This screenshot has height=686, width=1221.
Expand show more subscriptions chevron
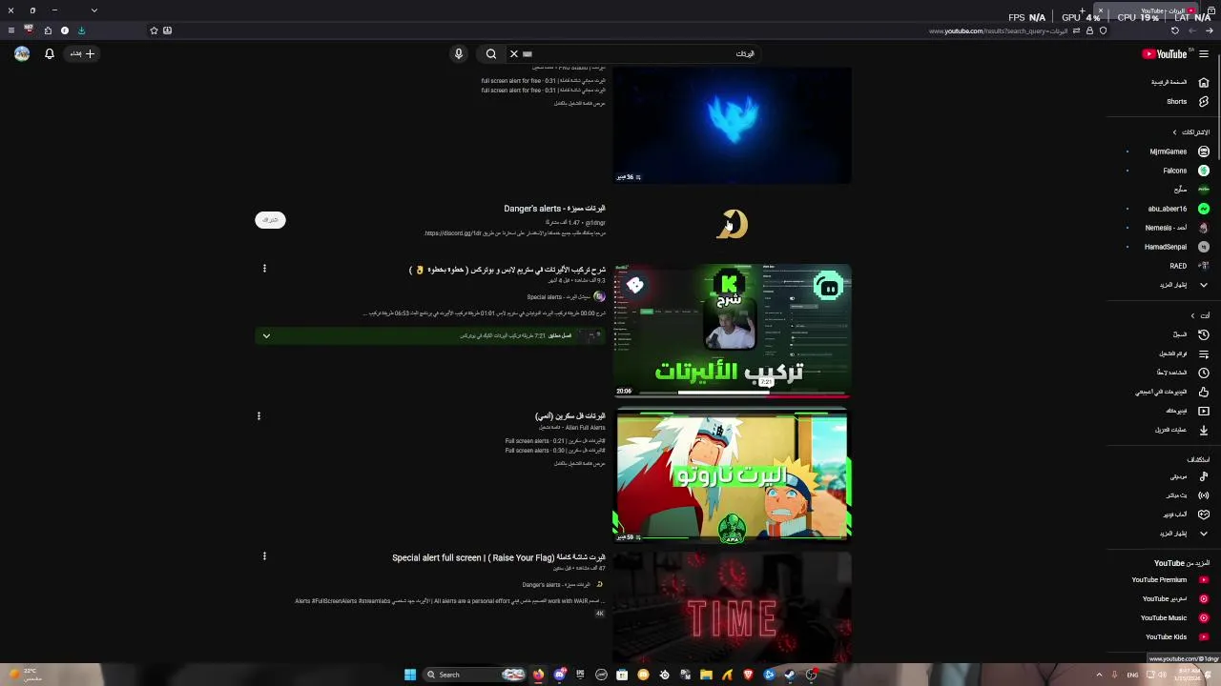tap(1203, 285)
